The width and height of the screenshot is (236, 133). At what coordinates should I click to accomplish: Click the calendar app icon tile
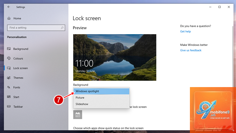(78, 115)
